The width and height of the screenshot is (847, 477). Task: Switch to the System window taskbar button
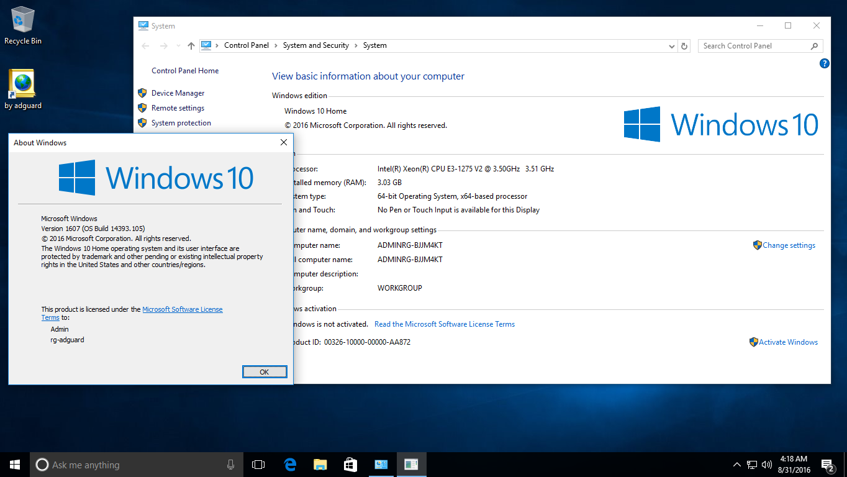coord(381,465)
